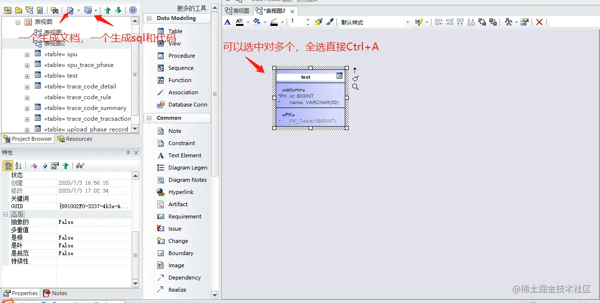The width and height of the screenshot is (600, 303).
Task: Open the documentation icon dropdown arrow
Action: pyautogui.click(x=78, y=10)
